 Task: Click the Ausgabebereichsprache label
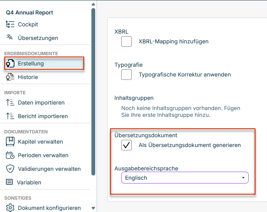coord(146,168)
